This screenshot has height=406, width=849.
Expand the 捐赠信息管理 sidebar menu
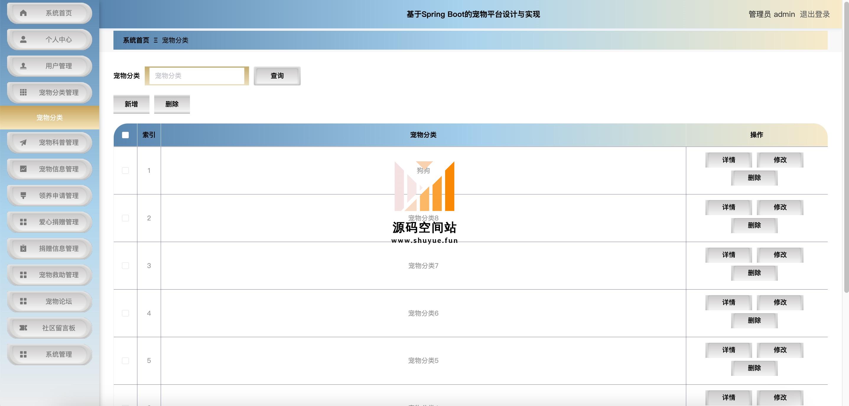(49, 249)
